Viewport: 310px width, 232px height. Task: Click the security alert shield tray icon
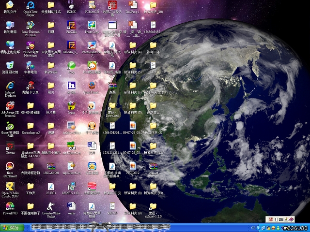tap(268, 228)
